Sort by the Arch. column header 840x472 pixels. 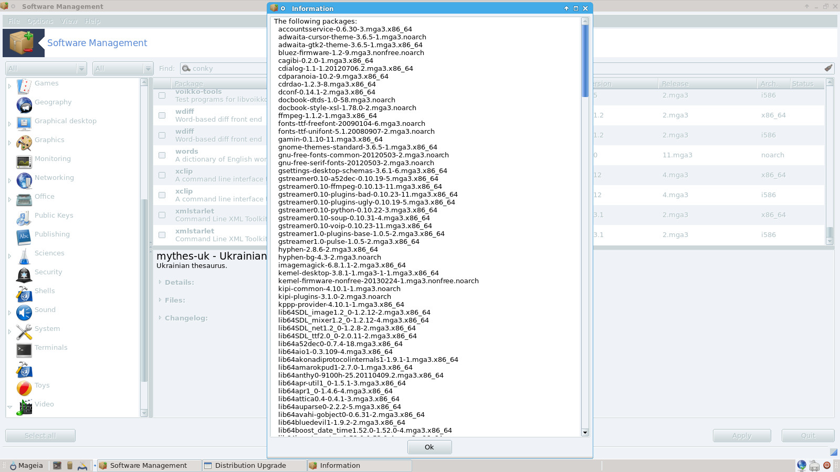[x=772, y=83]
